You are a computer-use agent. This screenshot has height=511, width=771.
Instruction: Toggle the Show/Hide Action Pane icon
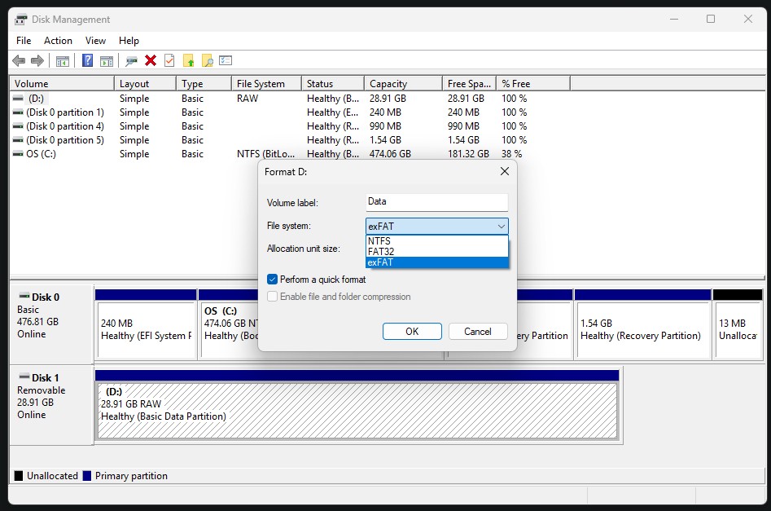click(x=106, y=59)
